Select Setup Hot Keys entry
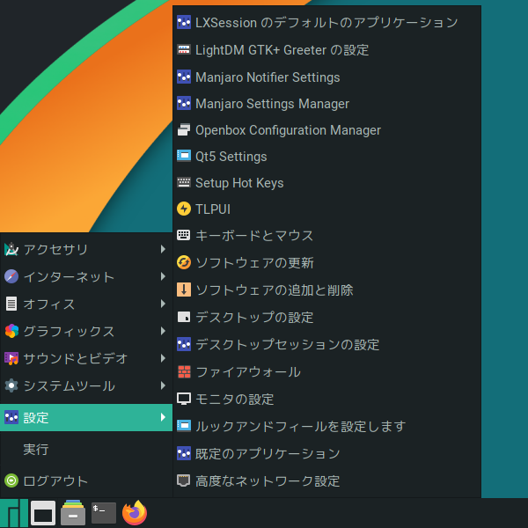528x528 pixels. coord(326,182)
